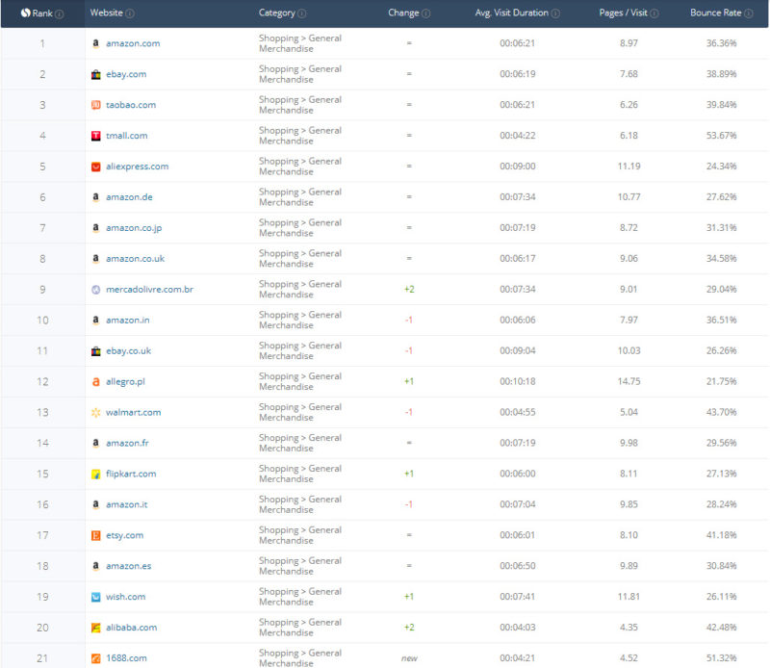This screenshot has width=770, height=668.
Task: Click the Pages / Visit info icon
Action: [654, 13]
